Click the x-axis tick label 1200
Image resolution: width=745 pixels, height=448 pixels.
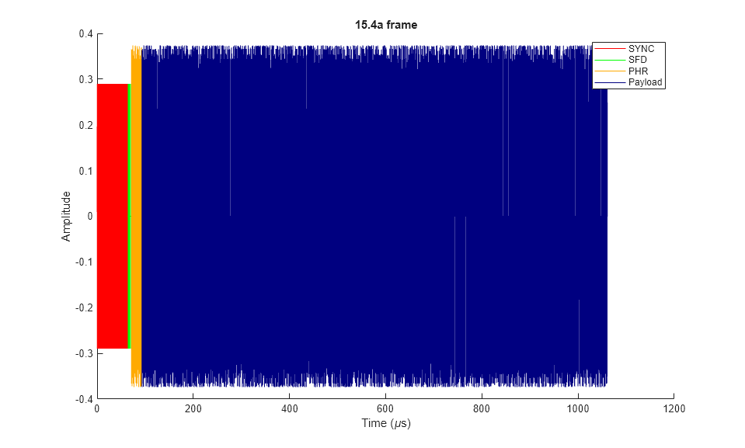point(674,408)
